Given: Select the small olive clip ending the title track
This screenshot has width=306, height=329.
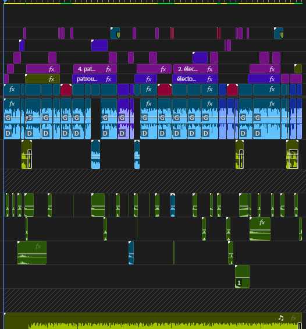Looking at the screenshot, I should 298,69.
